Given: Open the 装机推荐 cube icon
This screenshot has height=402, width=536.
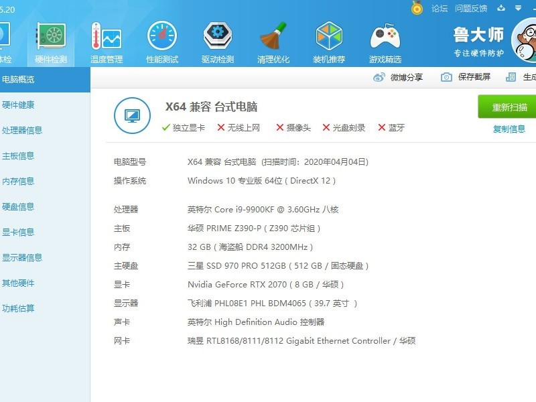Looking at the screenshot, I should click(x=329, y=36).
